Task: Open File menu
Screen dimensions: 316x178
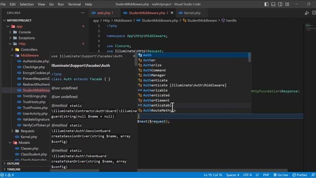Action: pyautogui.click(x=3, y=4)
